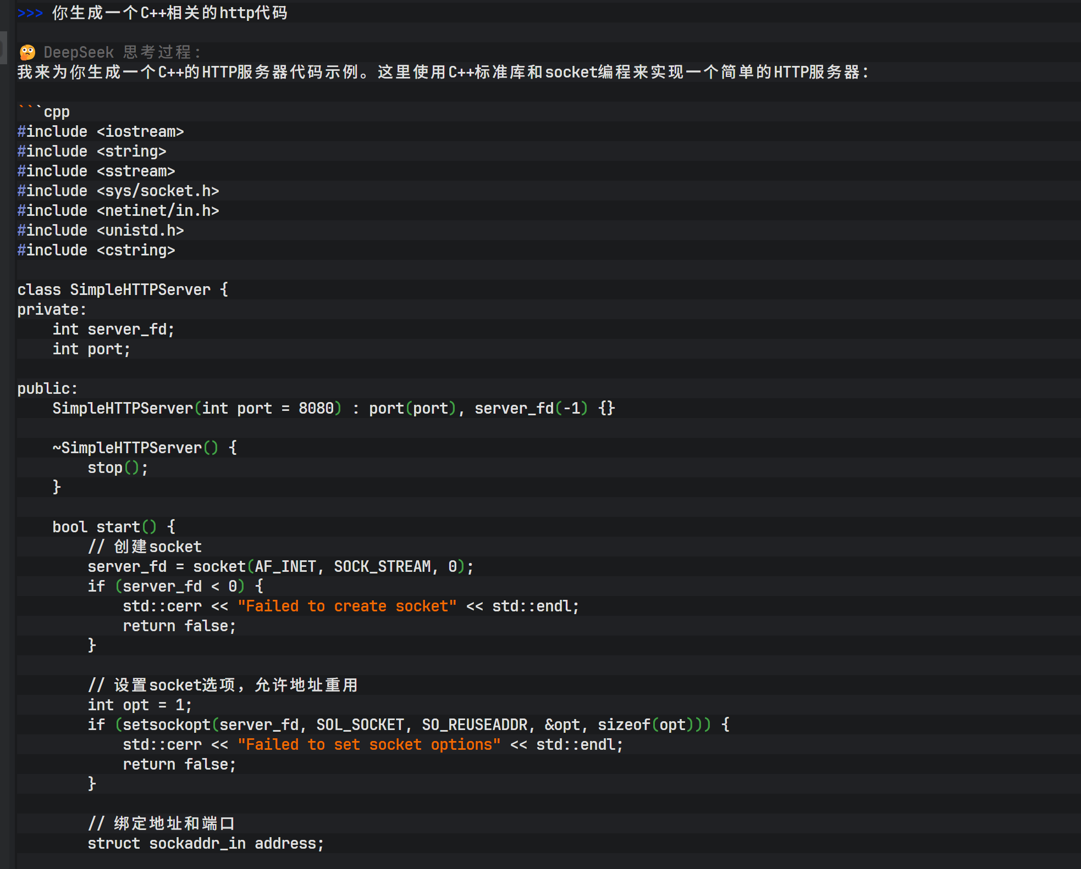
Task: Click the ```cpp code fence marker
Action: click(x=43, y=112)
